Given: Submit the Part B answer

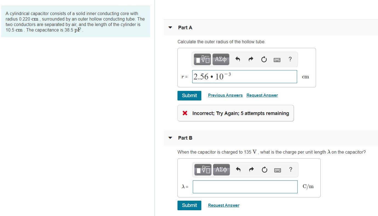Looking at the screenshot, I should pyautogui.click(x=189, y=205).
